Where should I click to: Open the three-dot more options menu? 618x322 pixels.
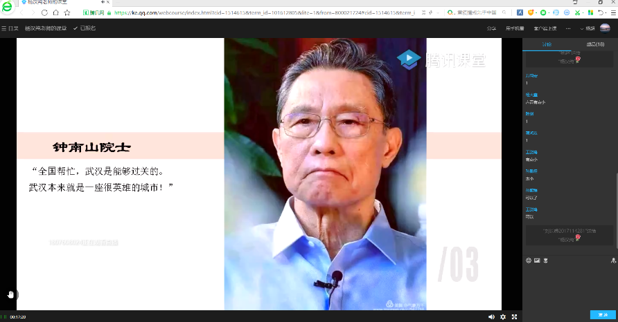[x=568, y=28]
